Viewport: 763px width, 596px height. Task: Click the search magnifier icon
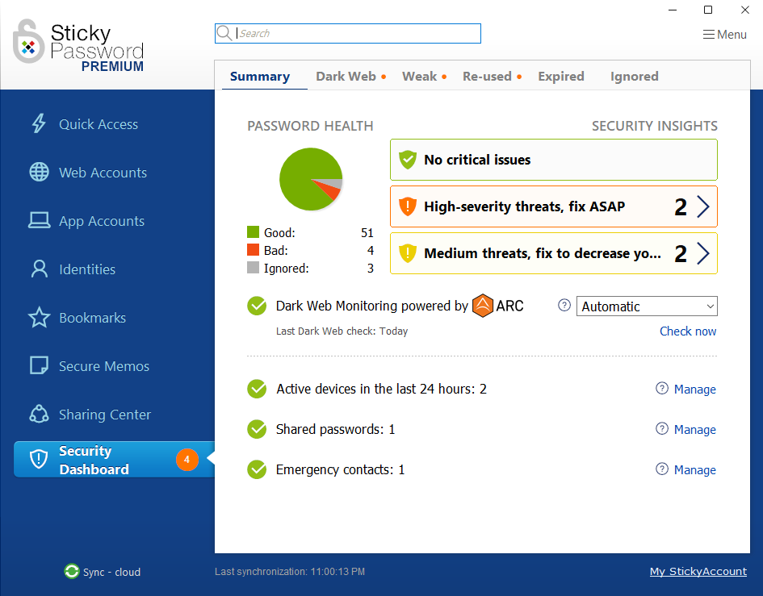(224, 33)
